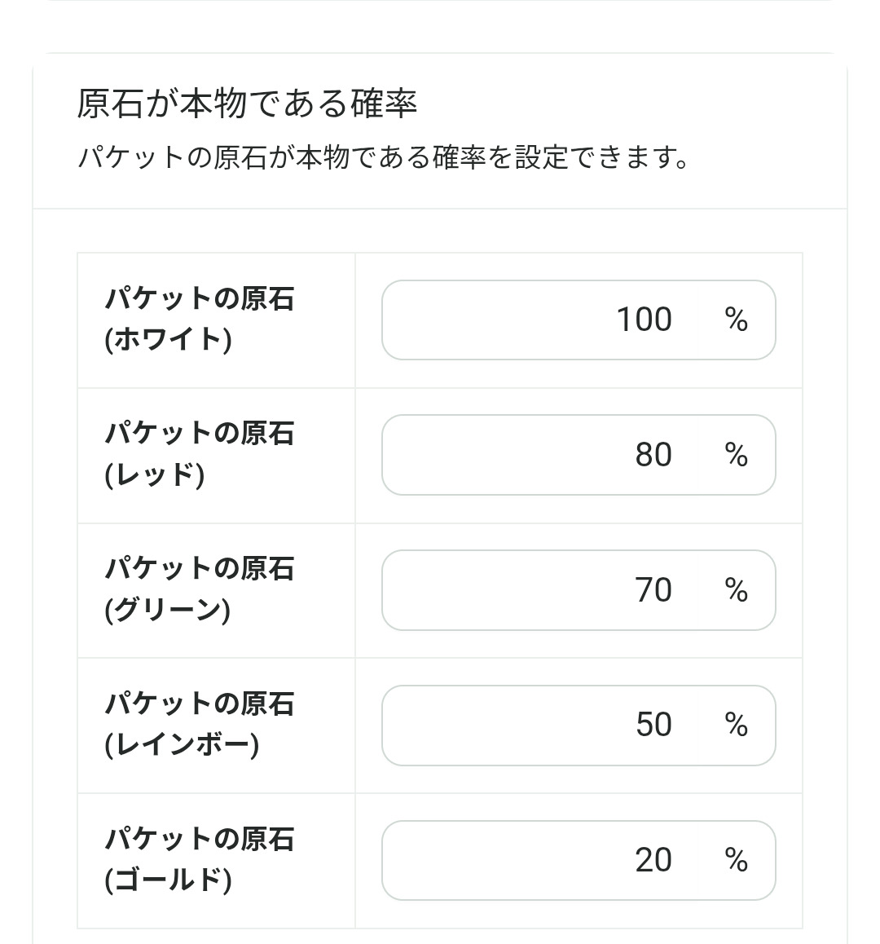Click the value 100 in the White field

[x=644, y=320]
